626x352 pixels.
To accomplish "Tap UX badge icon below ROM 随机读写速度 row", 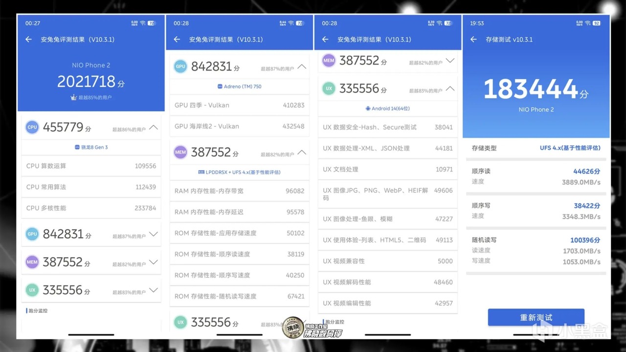I will (x=180, y=322).
